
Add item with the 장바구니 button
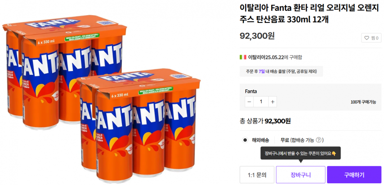click(300, 175)
